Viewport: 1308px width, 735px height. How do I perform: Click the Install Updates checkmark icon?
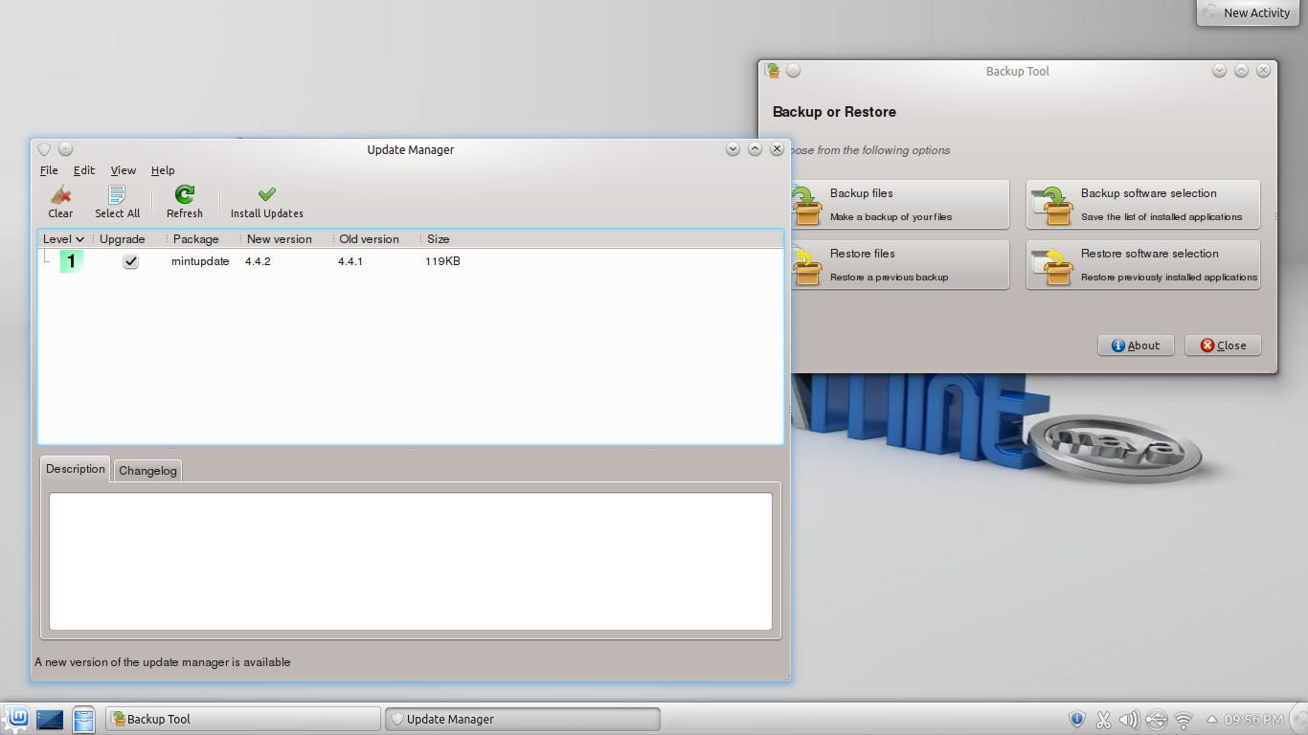point(267,194)
